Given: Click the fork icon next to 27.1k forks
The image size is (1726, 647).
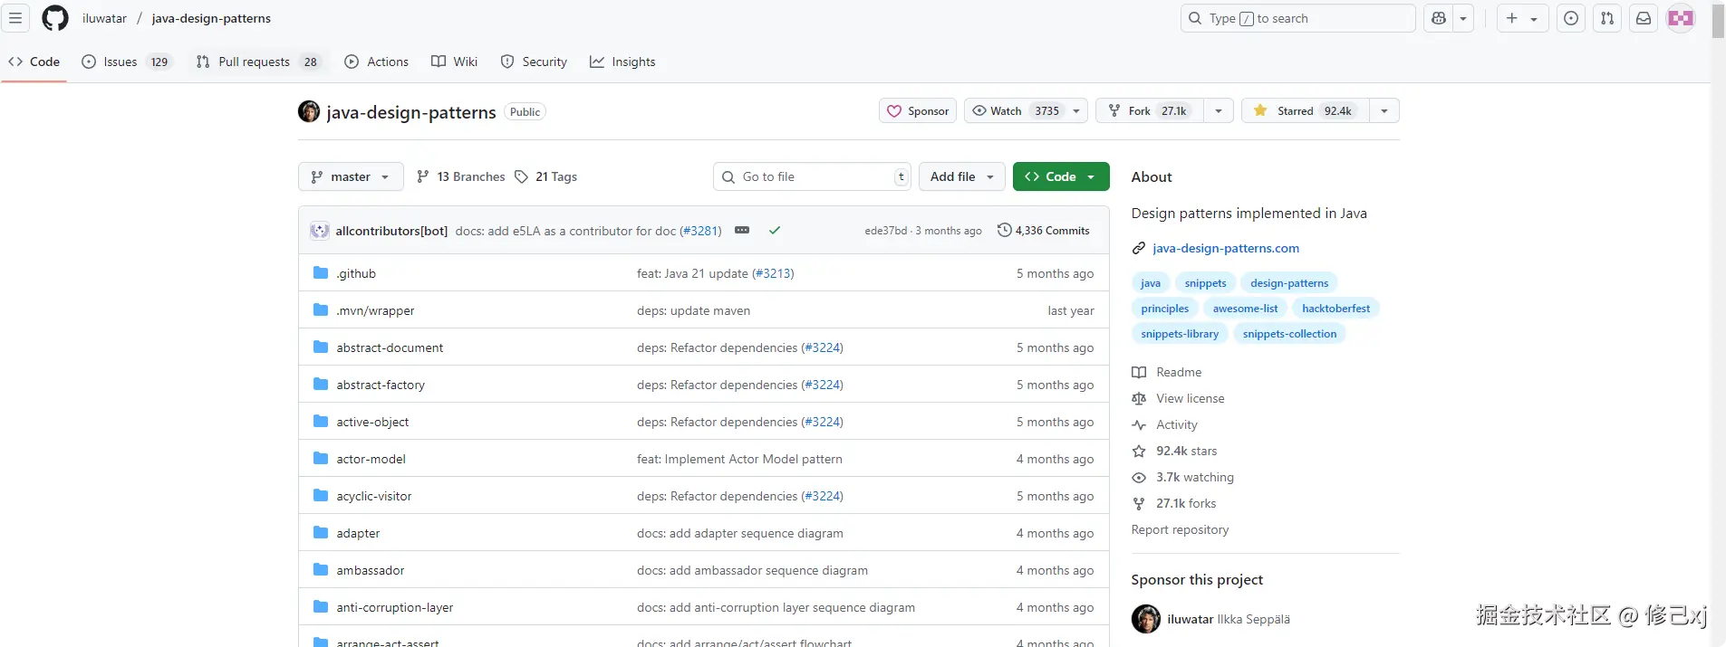Looking at the screenshot, I should click(x=1139, y=503).
